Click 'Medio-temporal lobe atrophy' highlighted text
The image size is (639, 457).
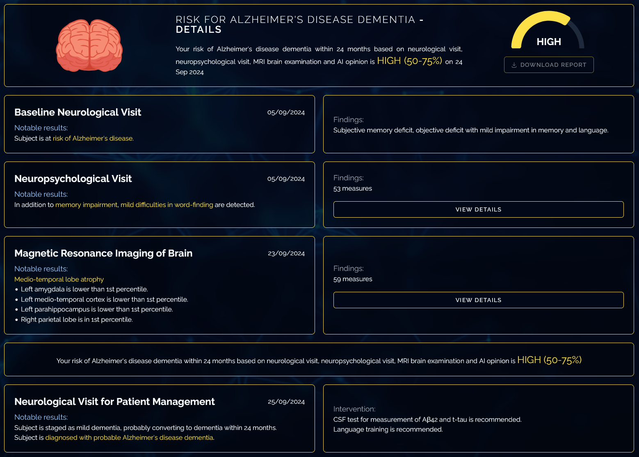[x=59, y=280]
